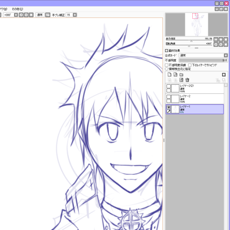Screen dimensions: 230x230
Task: Clear the layer with eraser-sheet icon
Action: (181, 80)
